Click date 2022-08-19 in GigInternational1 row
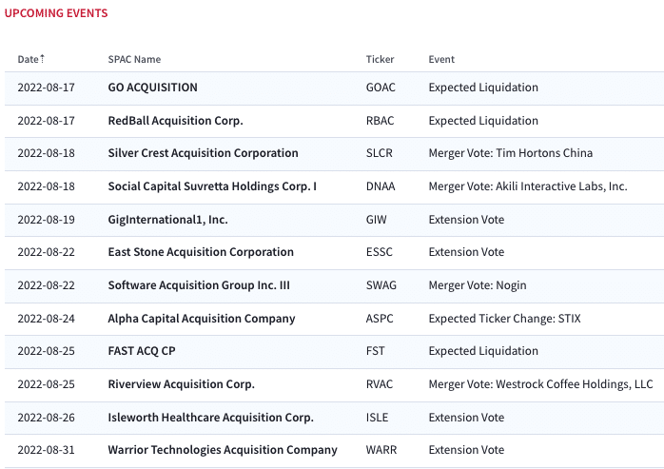Viewport: 664px width, 469px height. pyautogui.click(x=47, y=220)
